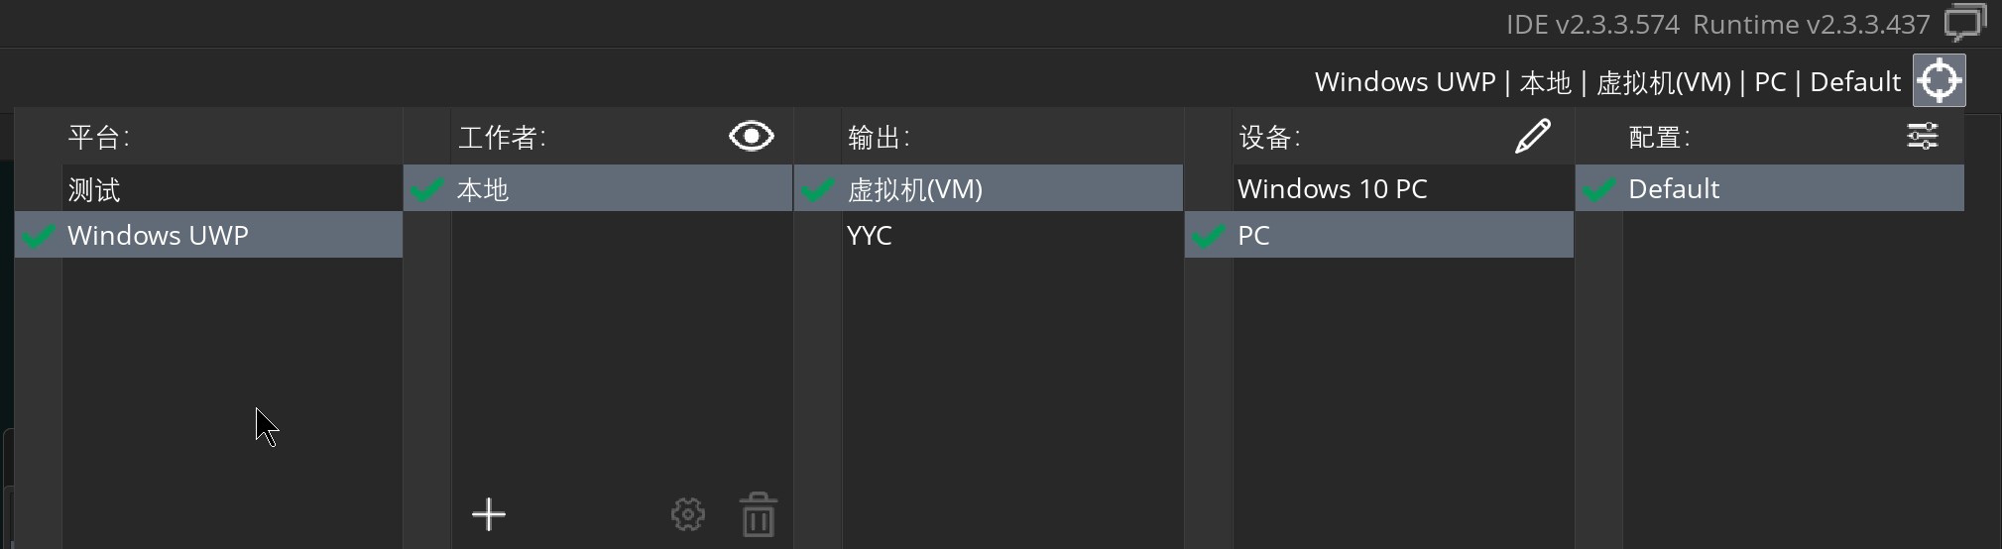
Task: Choose YYC as output
Action: [870, 236]
